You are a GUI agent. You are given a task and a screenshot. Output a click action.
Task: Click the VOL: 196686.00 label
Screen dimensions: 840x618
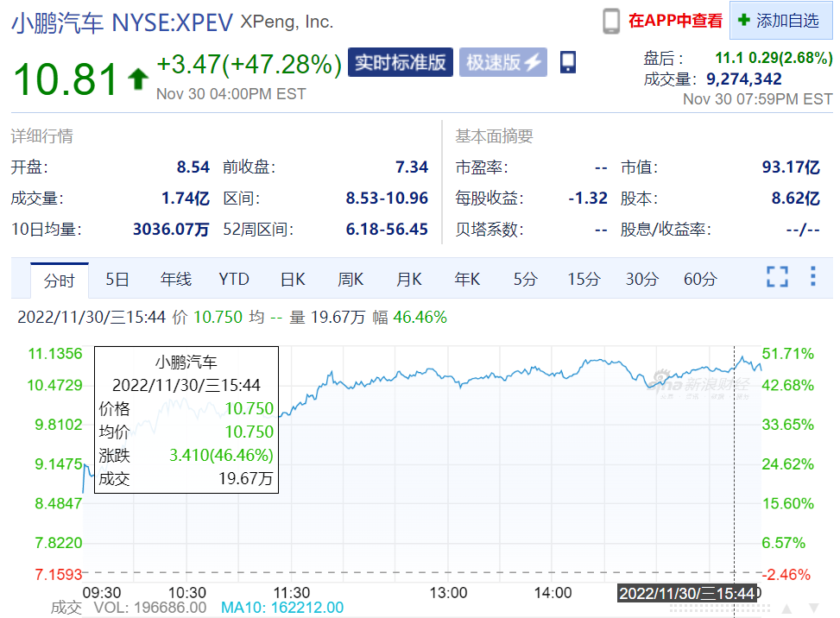coord(150,608)
